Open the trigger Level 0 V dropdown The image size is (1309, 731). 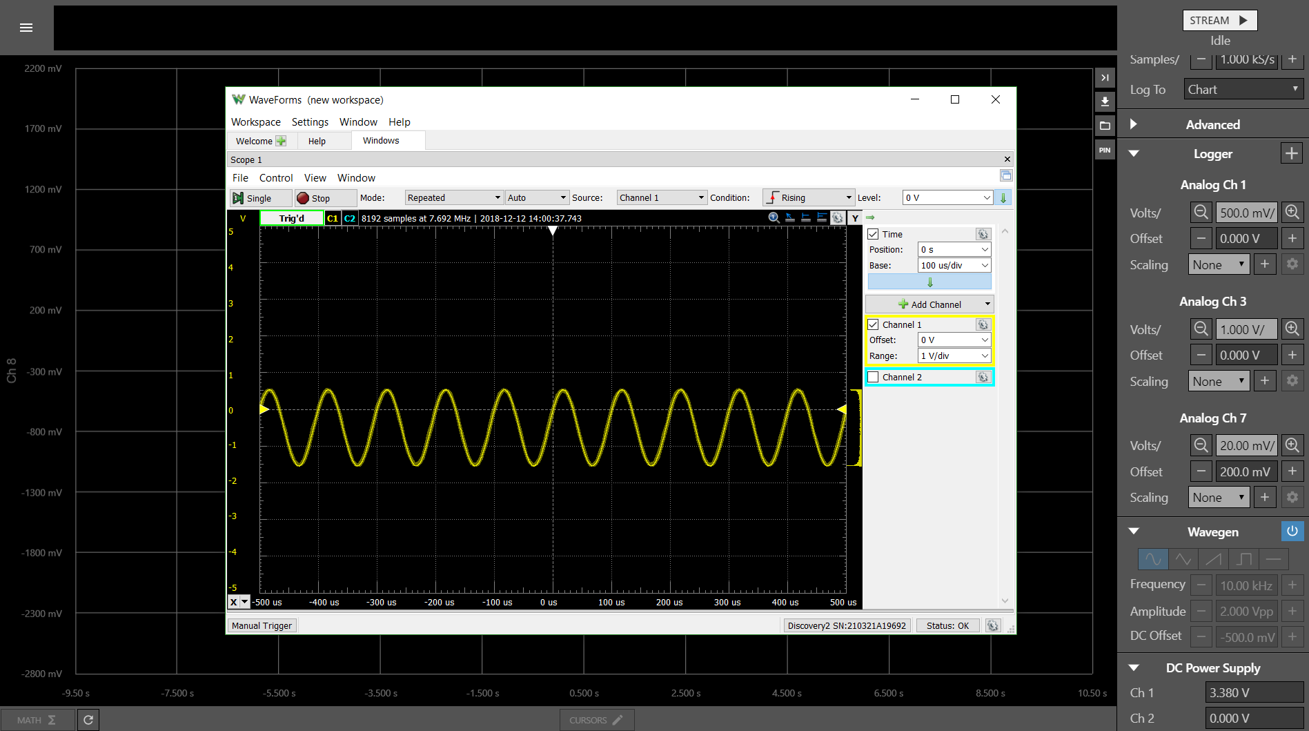coord(947,198)
